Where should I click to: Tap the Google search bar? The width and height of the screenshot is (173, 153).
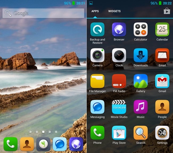point(43,13)
